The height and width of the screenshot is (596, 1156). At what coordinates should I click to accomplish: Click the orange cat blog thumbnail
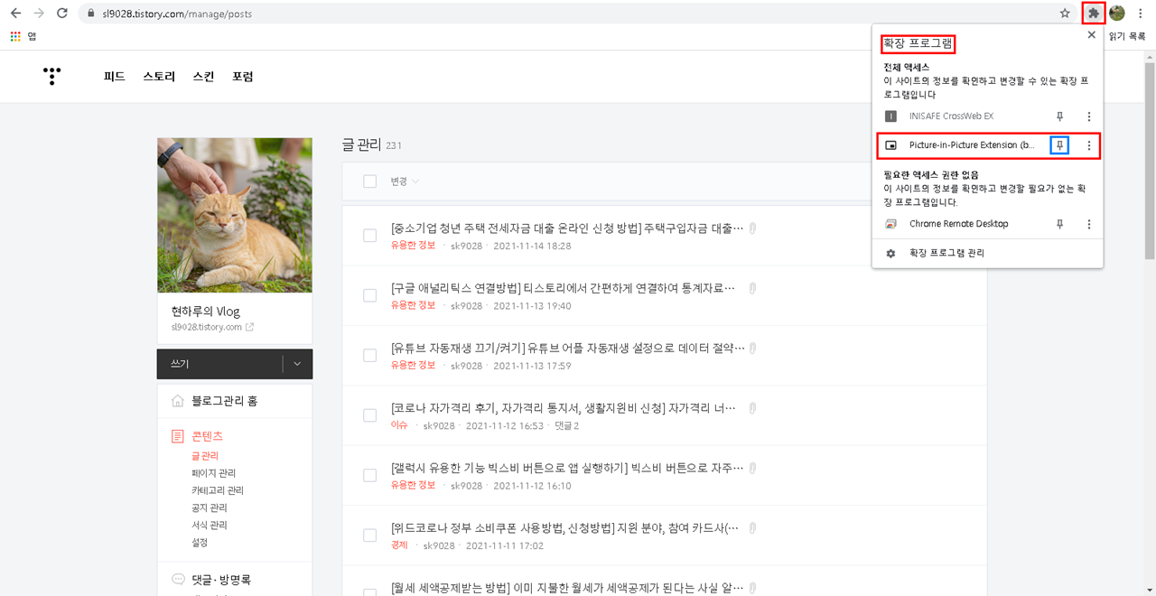(x=235, y=215)
